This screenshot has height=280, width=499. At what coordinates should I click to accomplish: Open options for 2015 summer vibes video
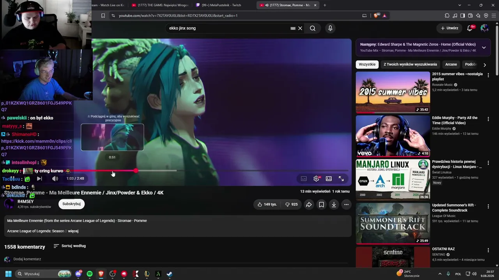pyautogui.click(x=488, y=75)
